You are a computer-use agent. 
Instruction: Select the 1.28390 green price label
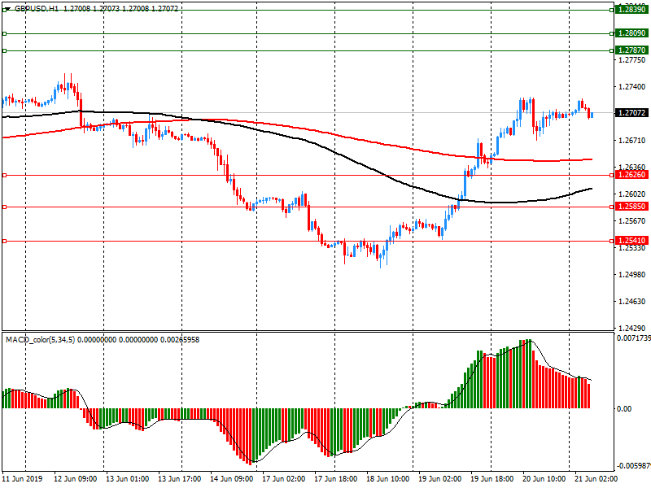point(631,10)
